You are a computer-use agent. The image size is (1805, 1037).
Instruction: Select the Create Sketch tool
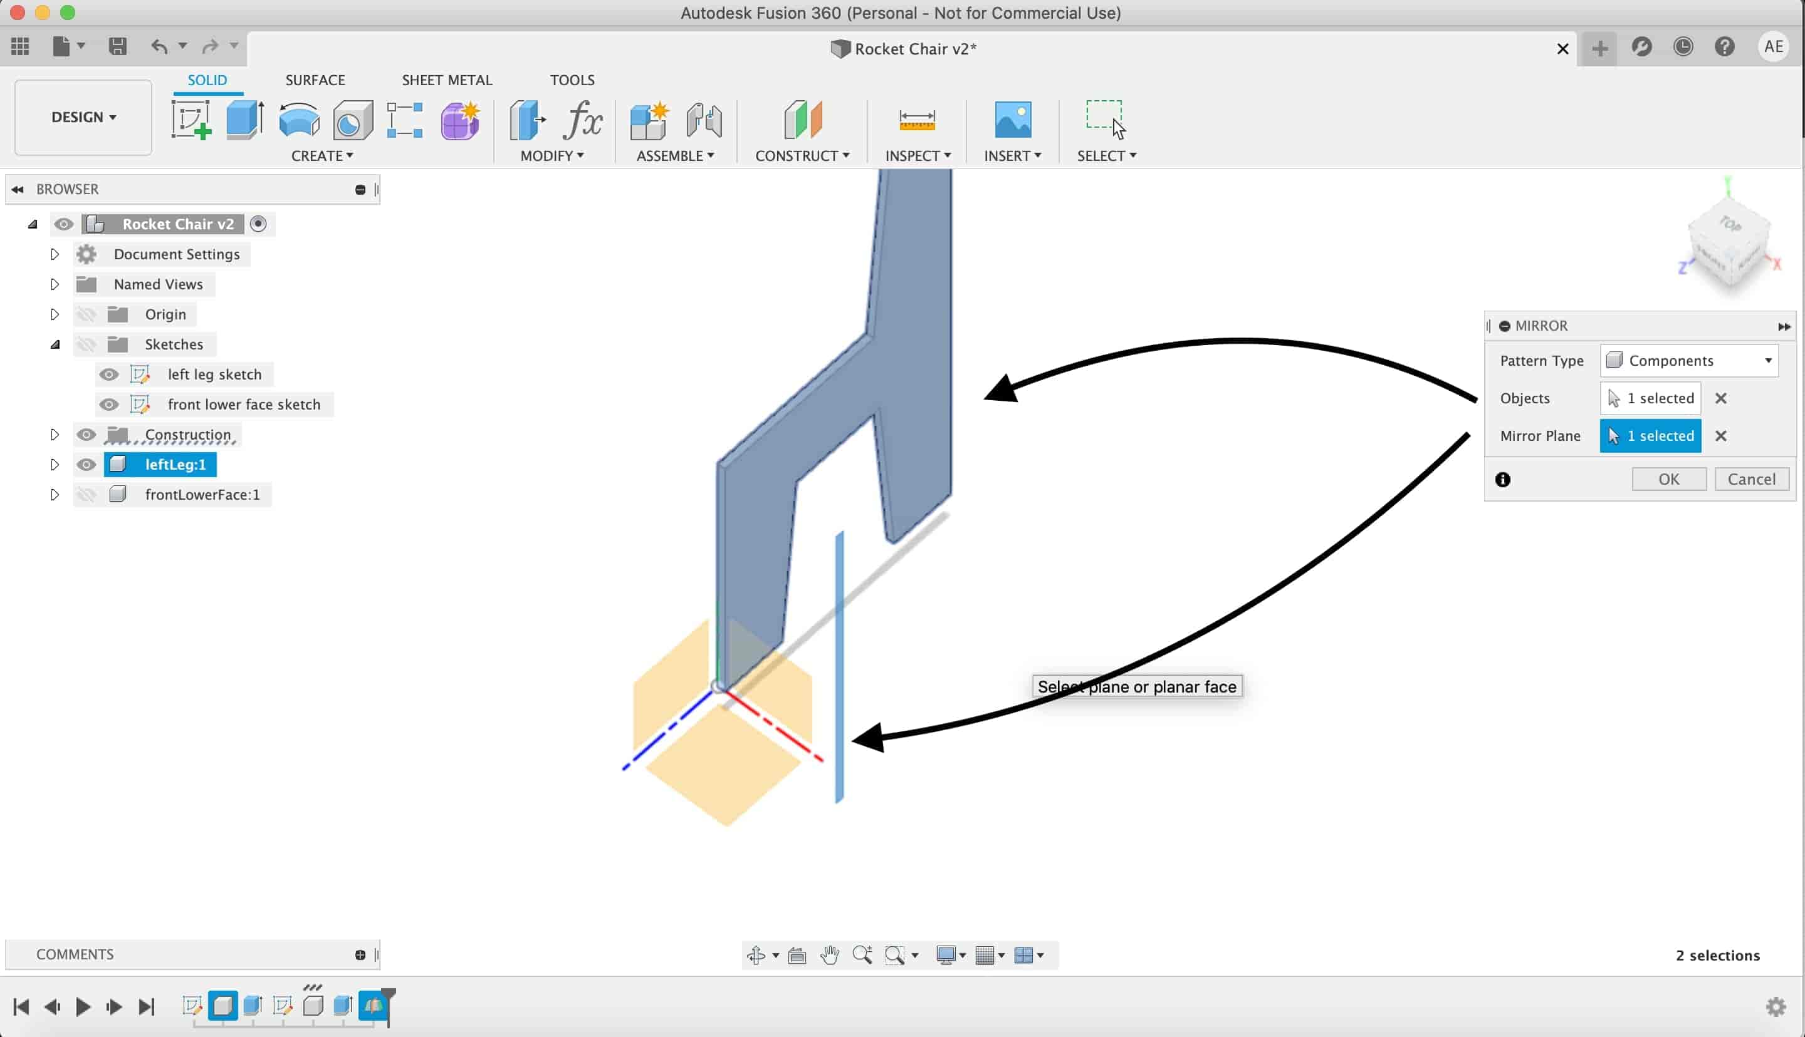pos(191,120)
